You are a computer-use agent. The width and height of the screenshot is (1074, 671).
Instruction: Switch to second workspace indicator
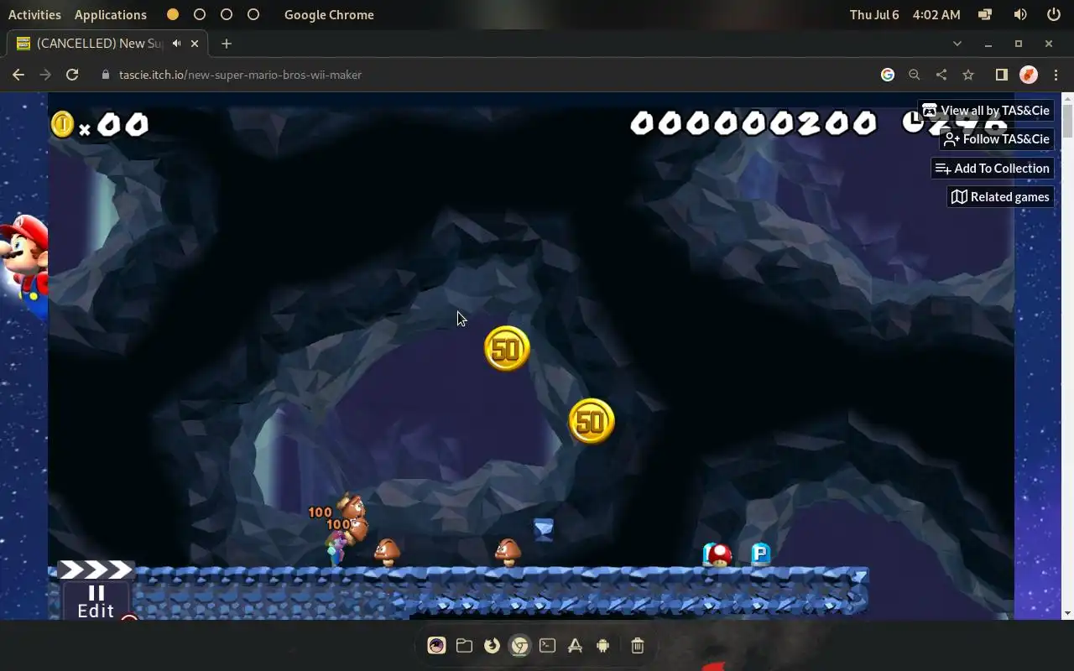[200, 14]
